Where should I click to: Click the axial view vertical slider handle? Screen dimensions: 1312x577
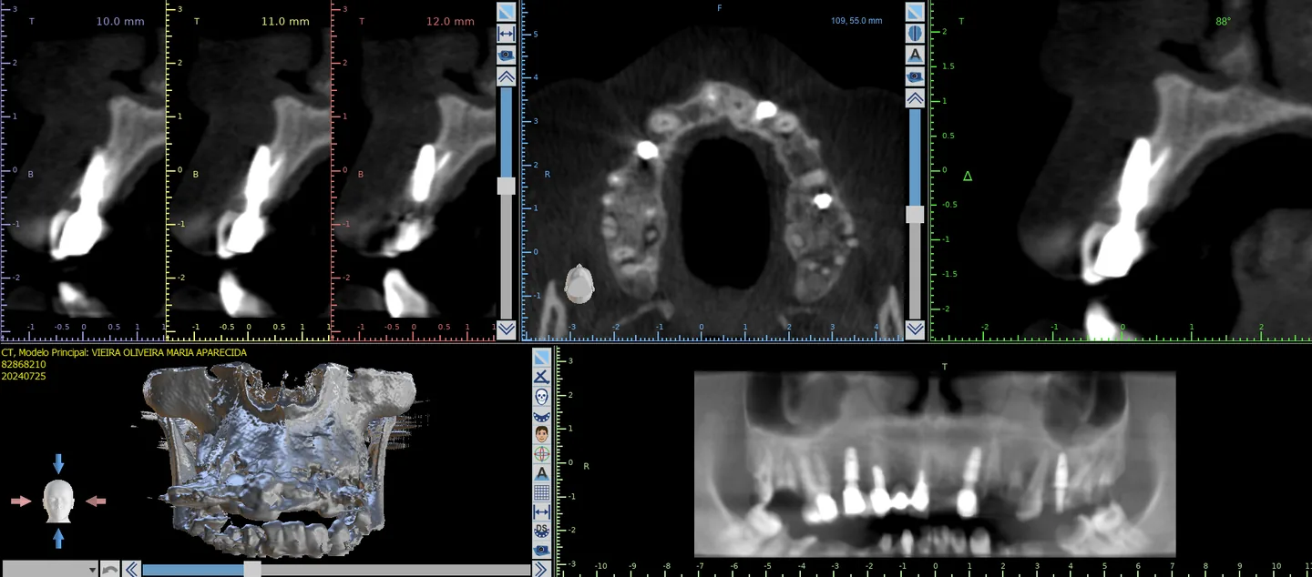tap(916, 214)
